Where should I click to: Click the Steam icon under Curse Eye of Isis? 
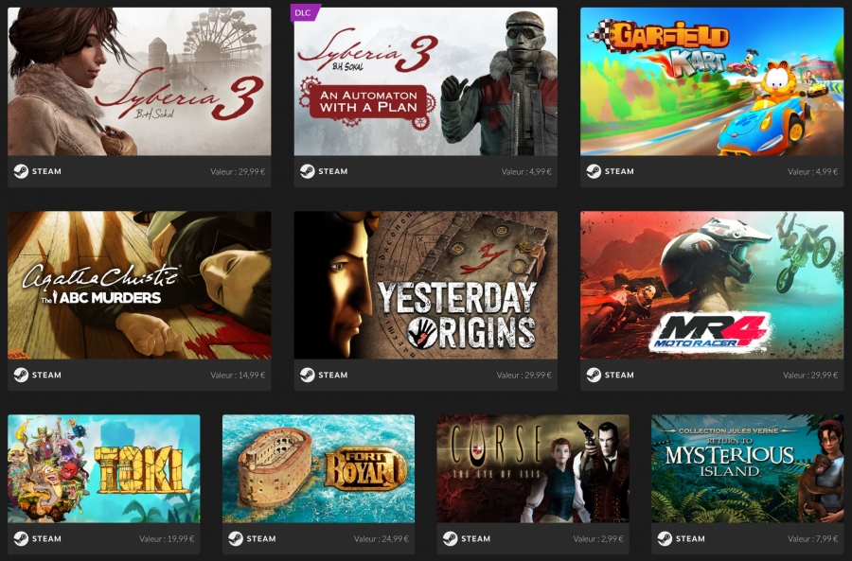point(451,538)
